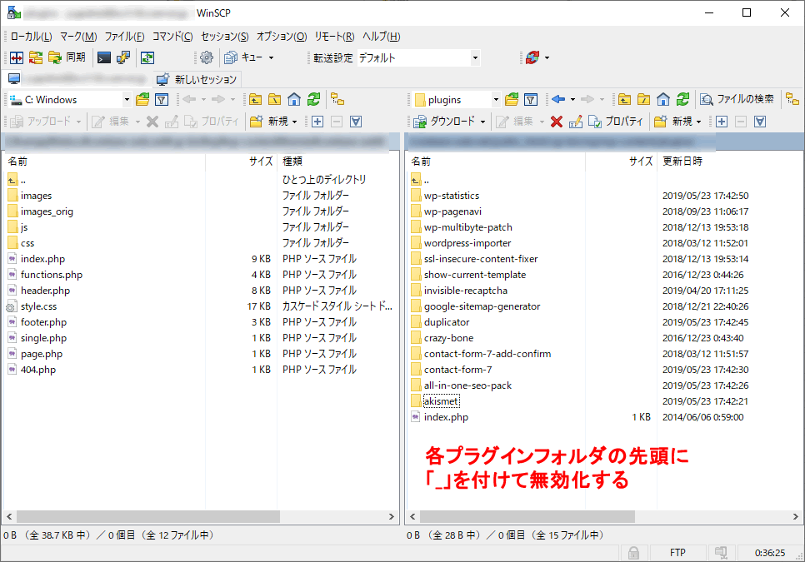The height and width of the screenshot is (562, 805).
Task: Open terminal console icon in toolbar
Action: point(104,57)
